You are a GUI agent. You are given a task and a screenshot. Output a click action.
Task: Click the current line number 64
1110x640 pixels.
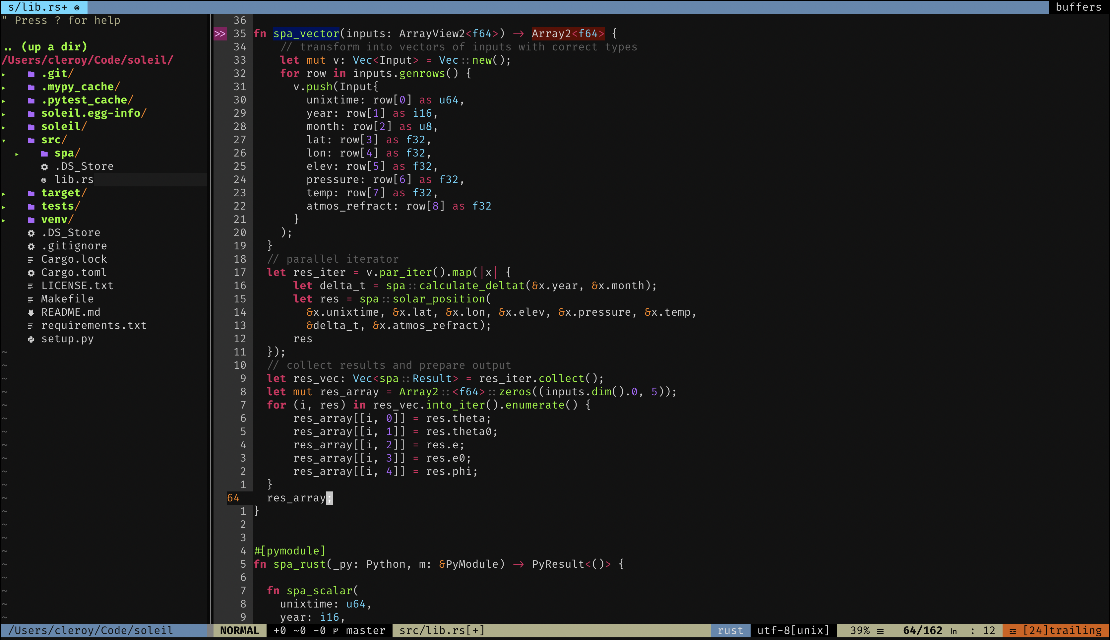(233, 498)
